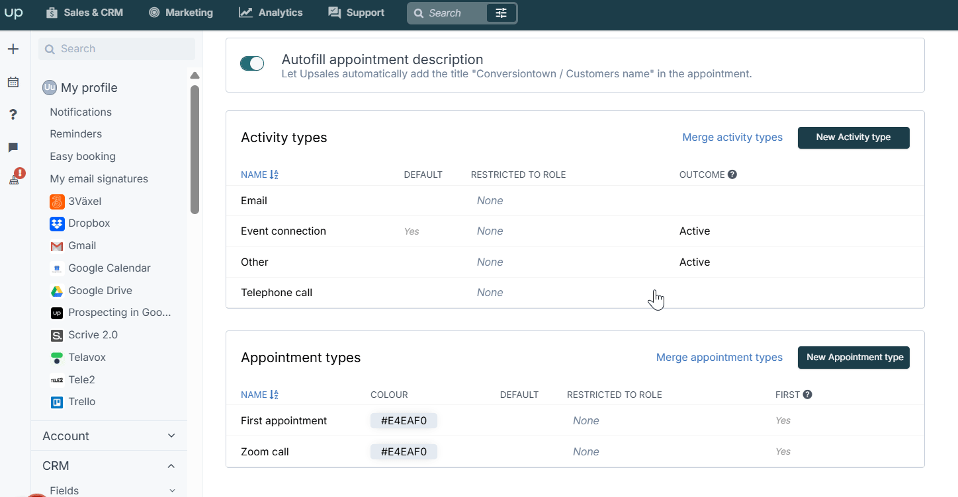This screenshot has height=497, width=958.
Task: Click the Google Drive icon
Action: [x=57, y=291]
